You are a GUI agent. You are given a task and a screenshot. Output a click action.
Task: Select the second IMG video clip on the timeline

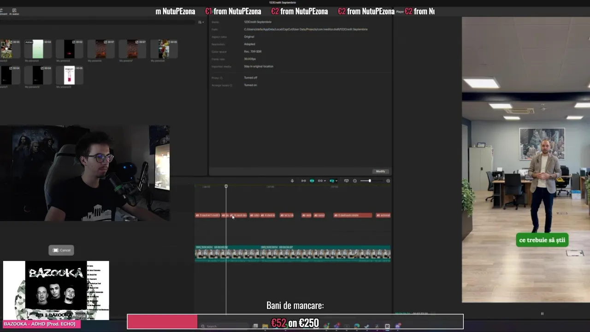pos(325,254)
